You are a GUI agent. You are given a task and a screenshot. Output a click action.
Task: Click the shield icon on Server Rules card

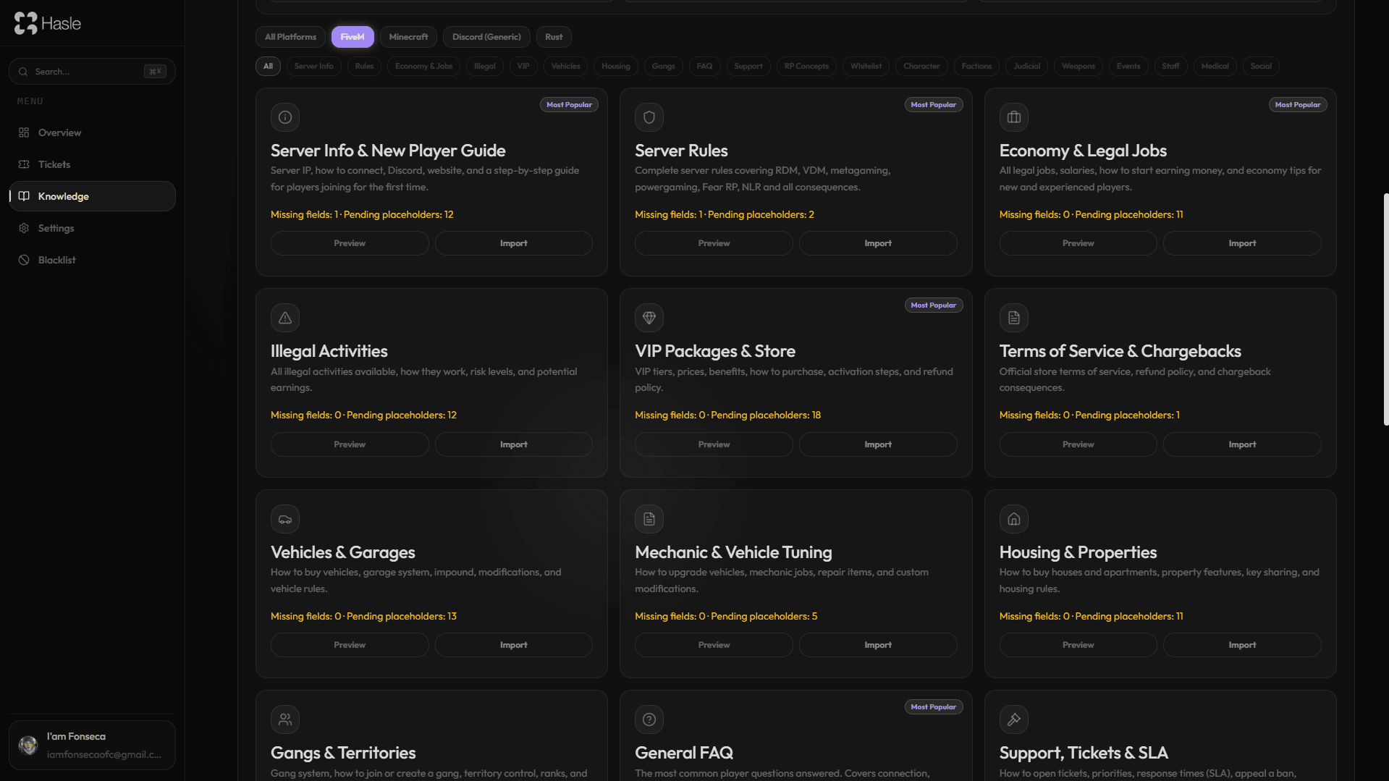point(649,117)
